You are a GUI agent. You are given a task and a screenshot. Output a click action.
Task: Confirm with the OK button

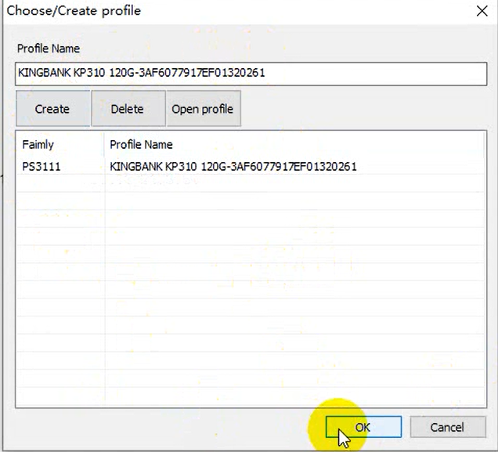coord(363,427)
